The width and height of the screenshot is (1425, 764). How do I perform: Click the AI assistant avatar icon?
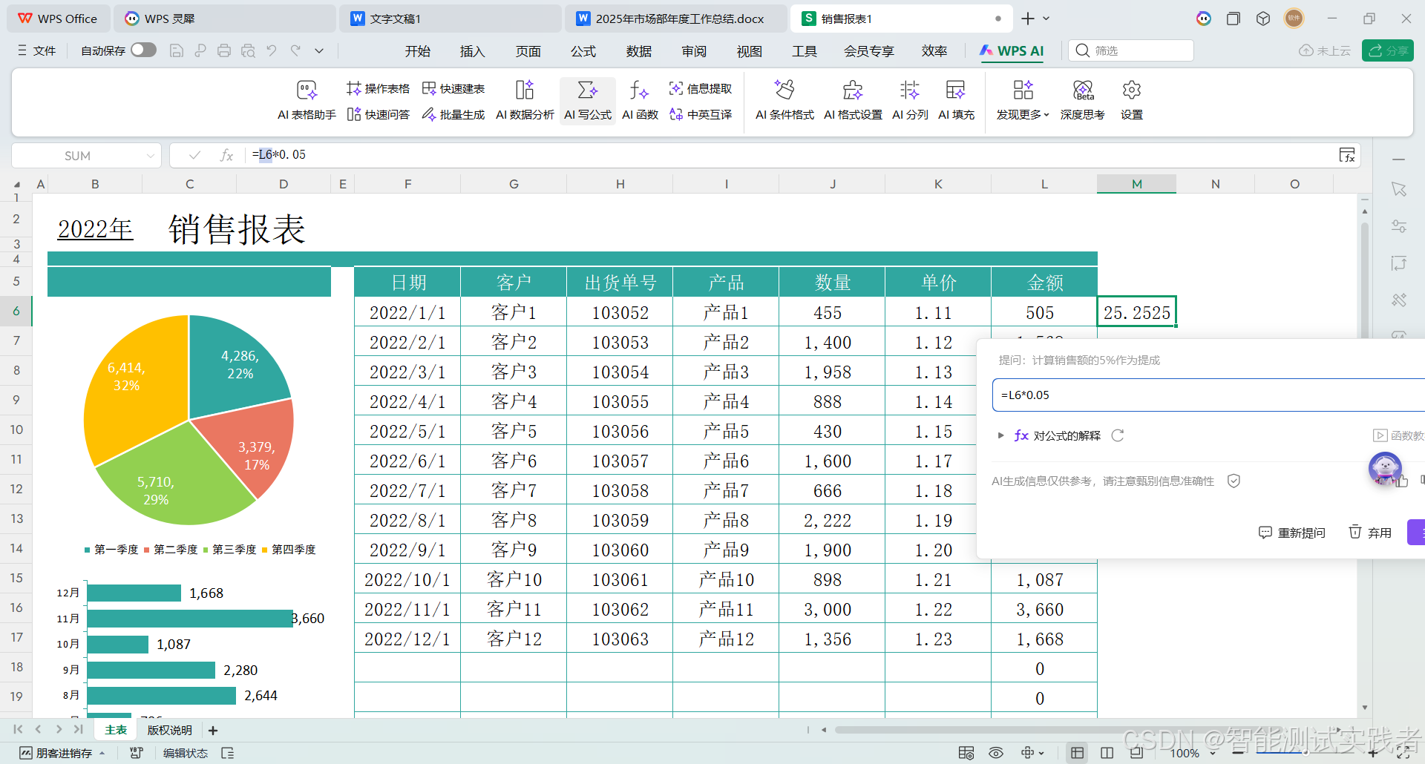[x=1385, y=468]
